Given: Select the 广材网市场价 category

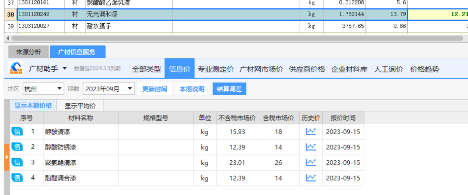Looking at the screenshot, I should coord(261,69).
